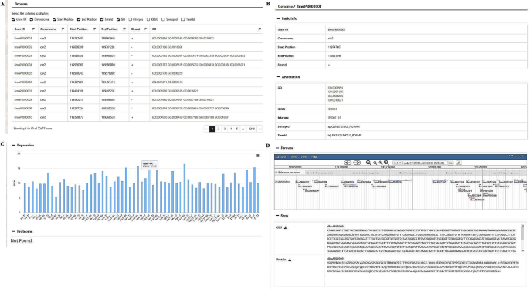Screen dimensions: 529x289
Task: Go to page 4 of the table
Action: pos(231,129)
